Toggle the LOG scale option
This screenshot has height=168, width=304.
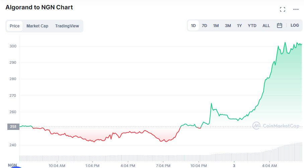click(x=295, y=25)
